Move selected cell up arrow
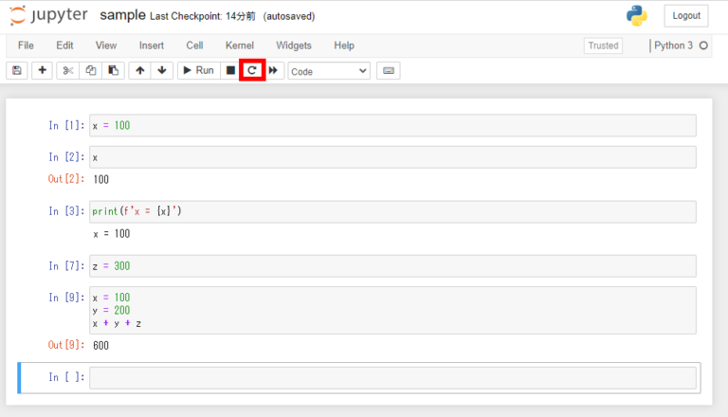 (x=139, y=70)
